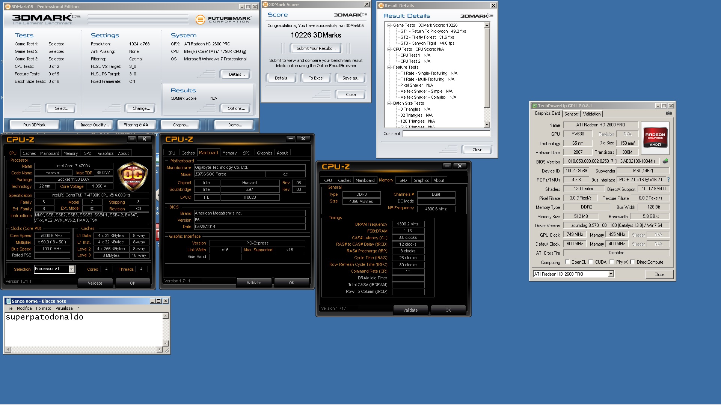
Task: Switch to SPD tab in CPU-Z Memory window
Action: (x=403, y=180)
